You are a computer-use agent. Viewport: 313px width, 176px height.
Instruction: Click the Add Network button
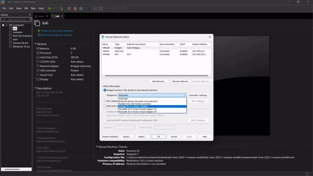158,82
